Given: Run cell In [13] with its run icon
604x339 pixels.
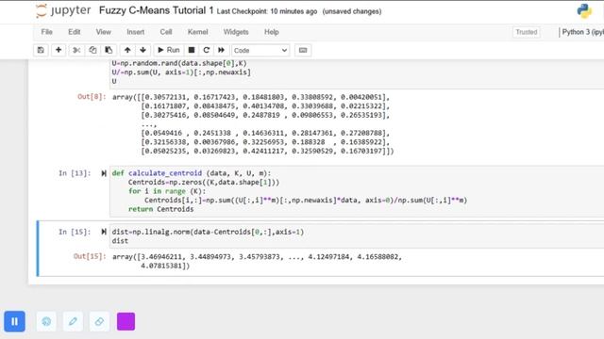Looking at the screenshot, I should point(104,173).
